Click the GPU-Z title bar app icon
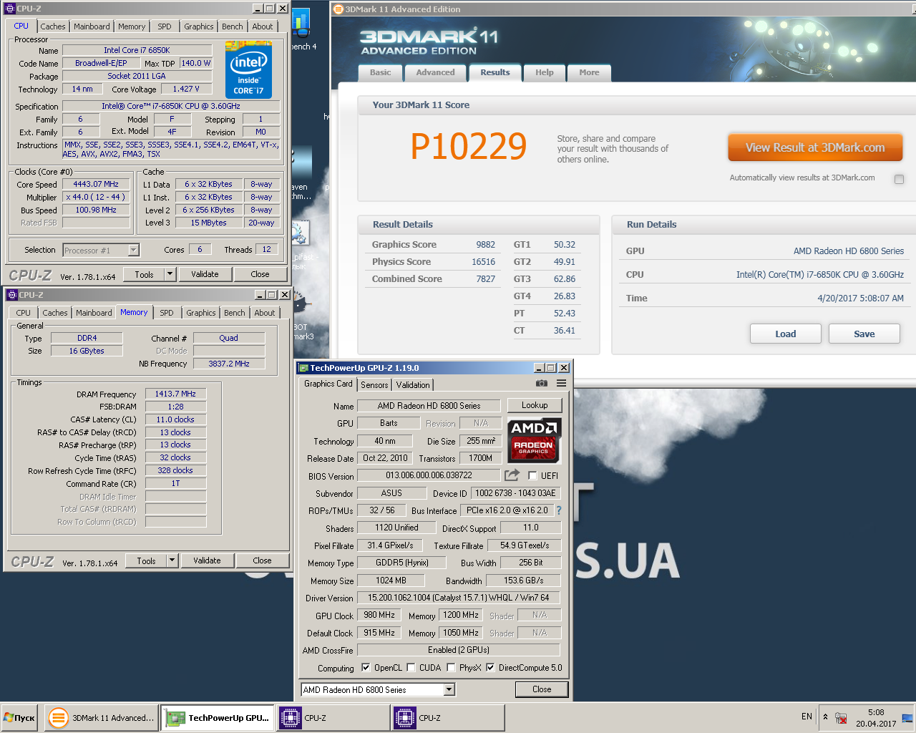Image resolution: width=916 pixels, height=733 pixels. coord(303,368)
